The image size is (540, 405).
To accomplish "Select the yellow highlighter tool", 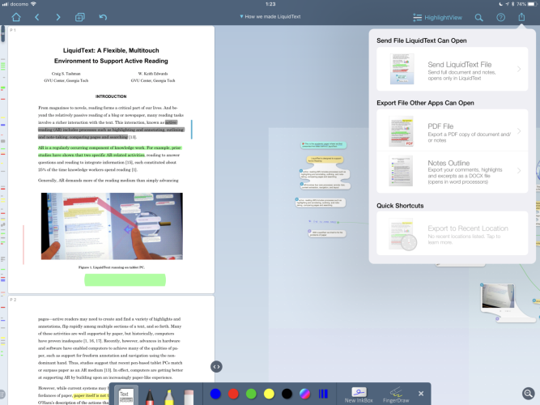I will click(169, 394).
